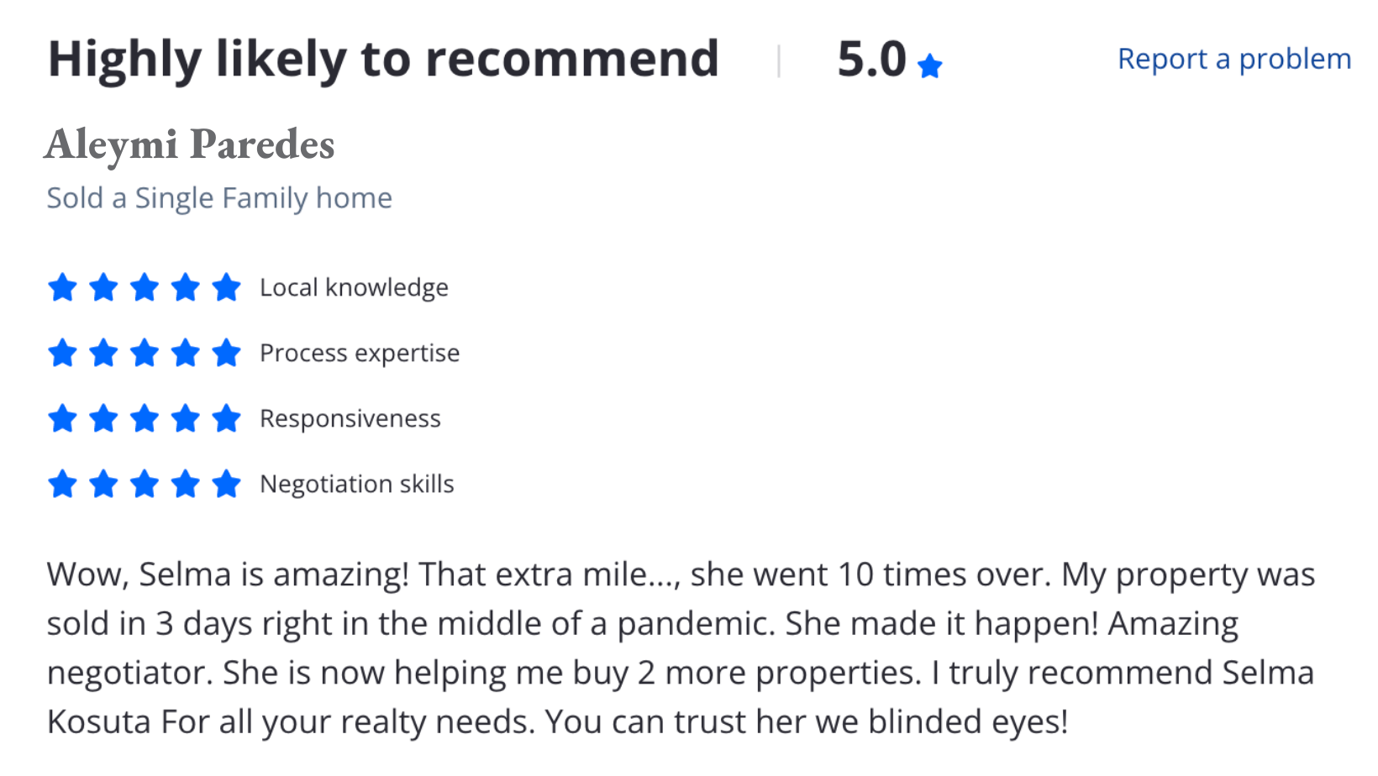
Task: Click the Report a problem link
Action: point(1233,60)
